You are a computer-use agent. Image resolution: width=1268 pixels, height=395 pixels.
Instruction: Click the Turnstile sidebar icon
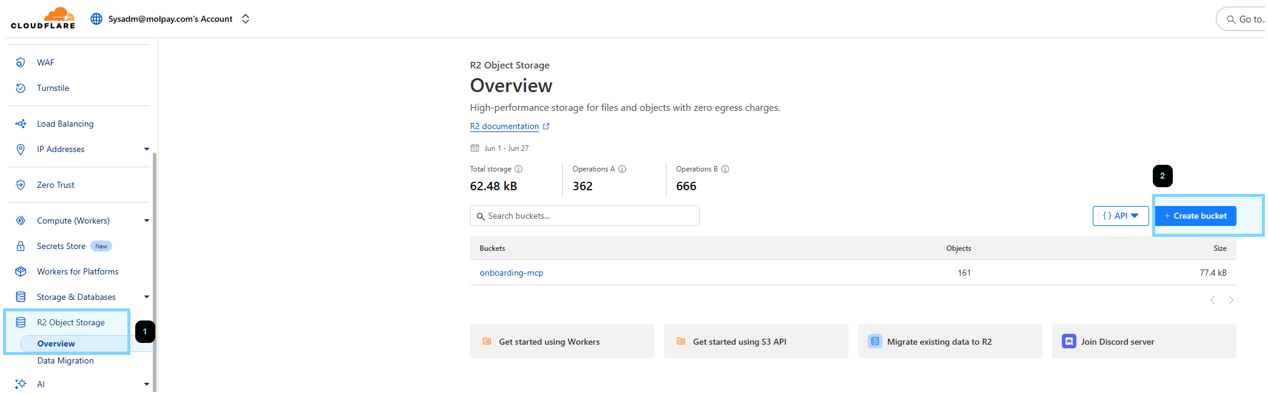point(21,88)
